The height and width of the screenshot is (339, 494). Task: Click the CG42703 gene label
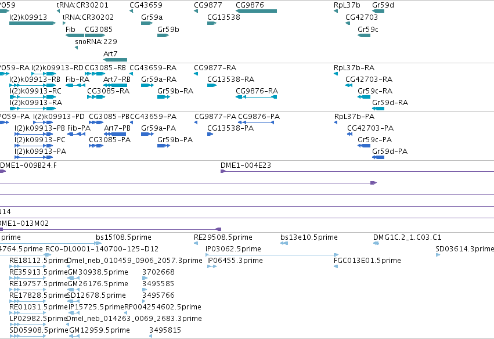click(x=362, y=17)
